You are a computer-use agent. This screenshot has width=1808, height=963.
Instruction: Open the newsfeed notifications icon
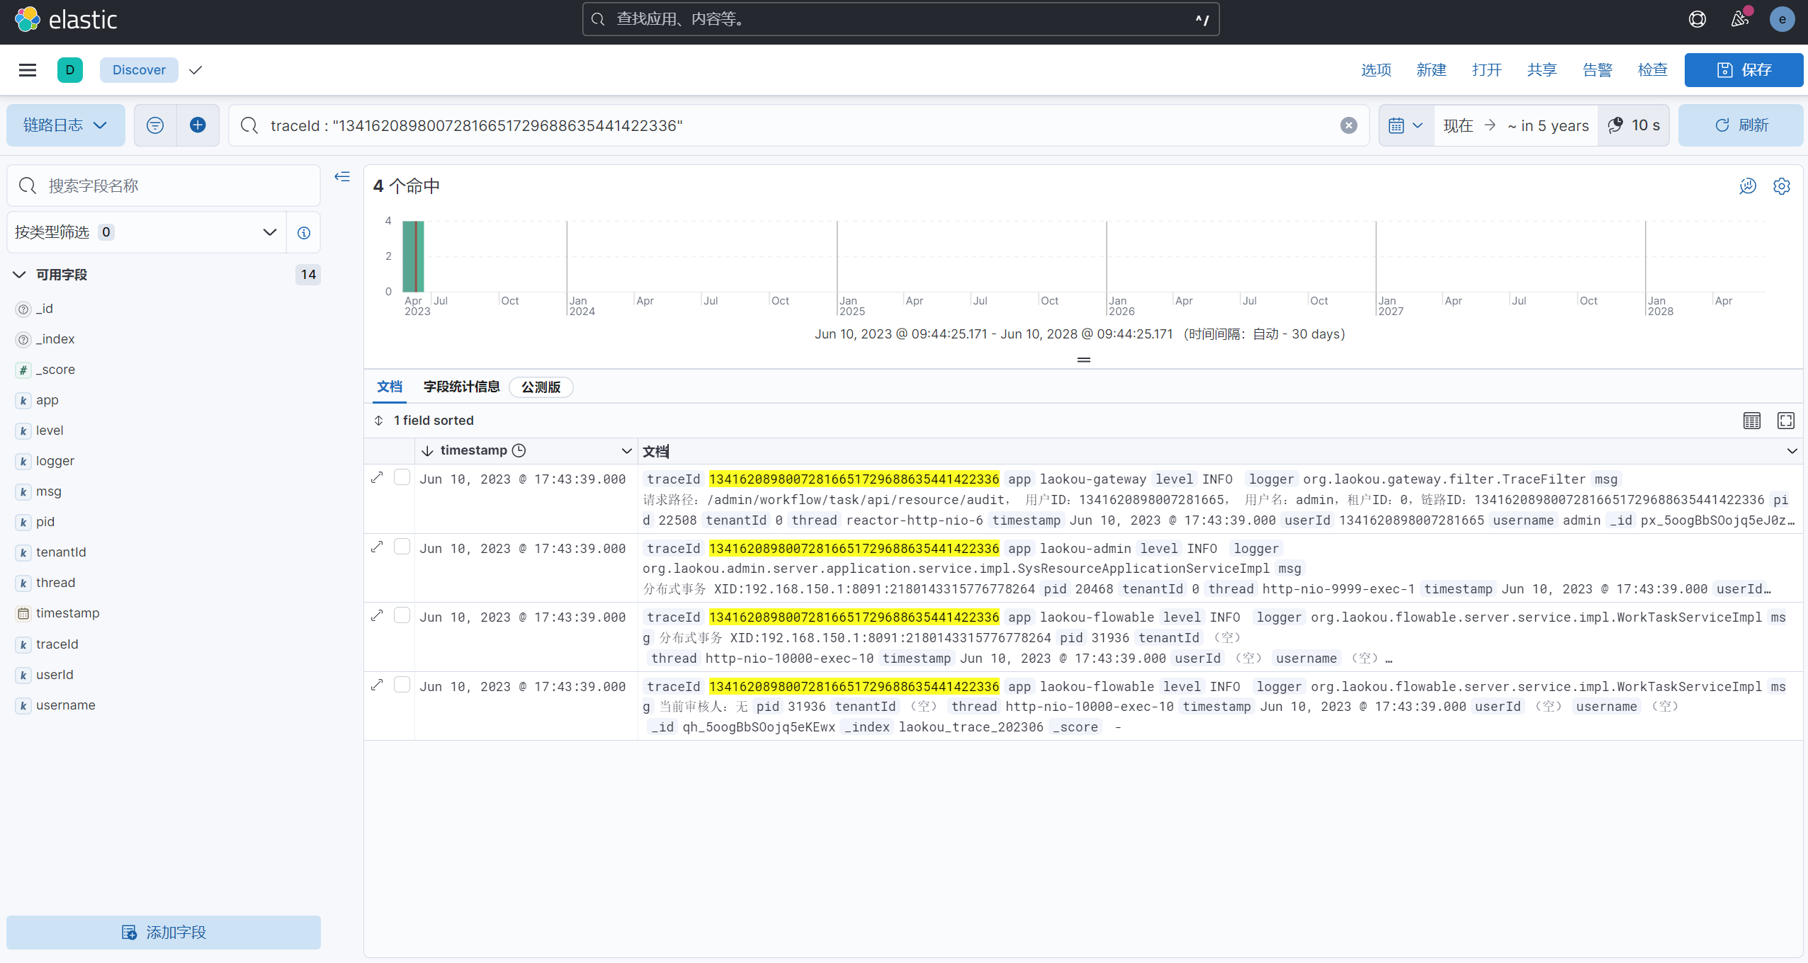[x=1740, y=19]
